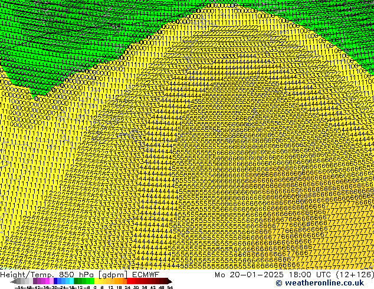Image resolution: width=374 pixels, height=289 pixels.
Task: Click the dark purple swatch above the -42 label
Action: pyautogui.click(x=35, y=281)
